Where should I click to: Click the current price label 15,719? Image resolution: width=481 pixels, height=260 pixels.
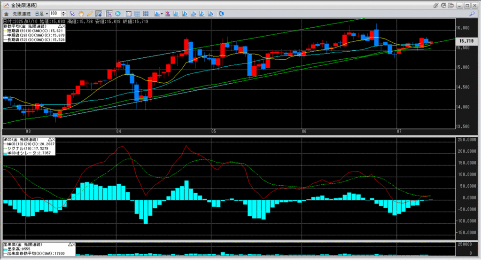(x=466, y=41)
